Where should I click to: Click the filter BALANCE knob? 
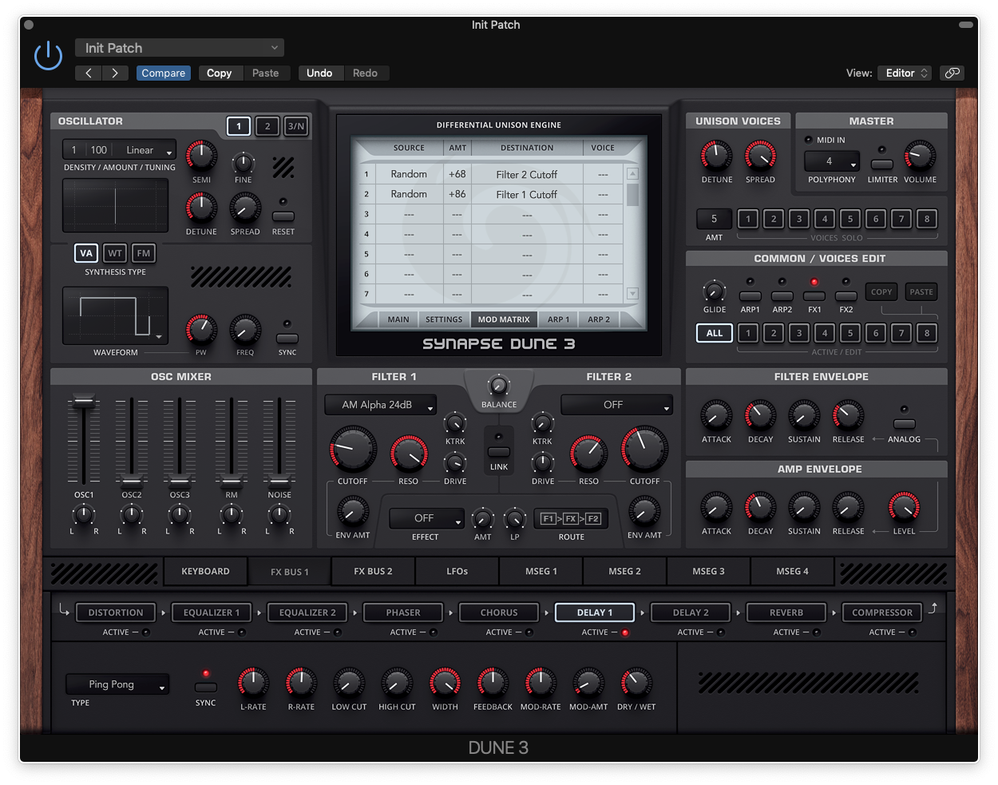click(498, 386)
